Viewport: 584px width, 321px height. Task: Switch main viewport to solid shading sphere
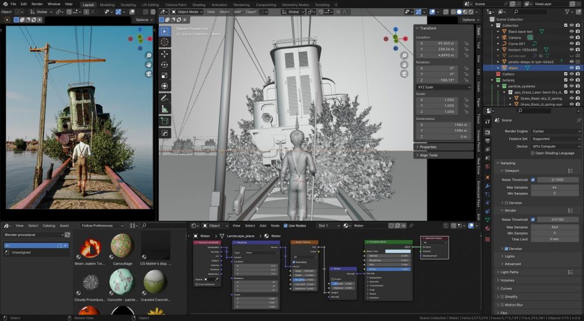pos(459,12)
